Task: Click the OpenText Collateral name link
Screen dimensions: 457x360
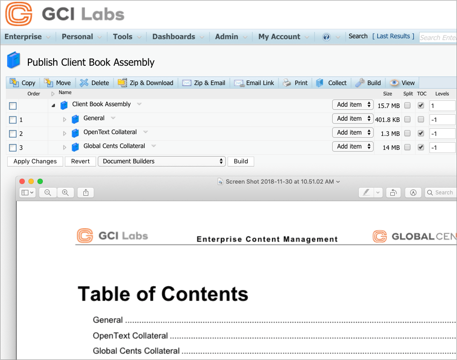Action: click(x=110, y=132)
